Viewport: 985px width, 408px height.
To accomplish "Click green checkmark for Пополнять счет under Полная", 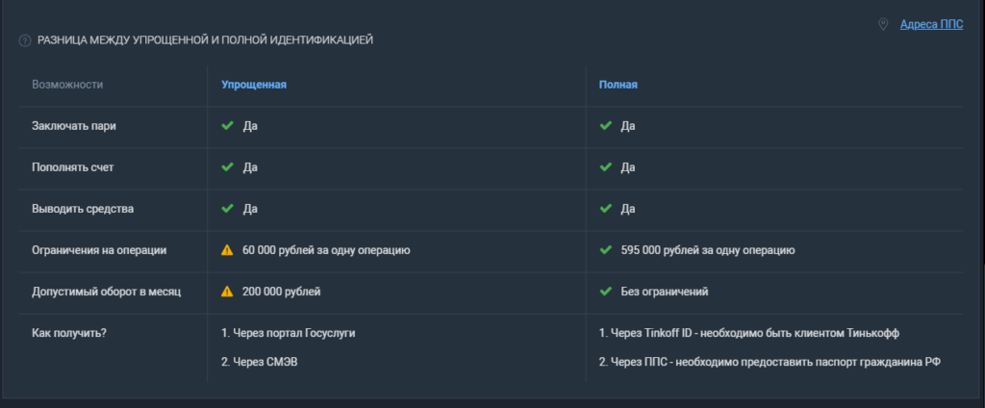I will 606,167.
